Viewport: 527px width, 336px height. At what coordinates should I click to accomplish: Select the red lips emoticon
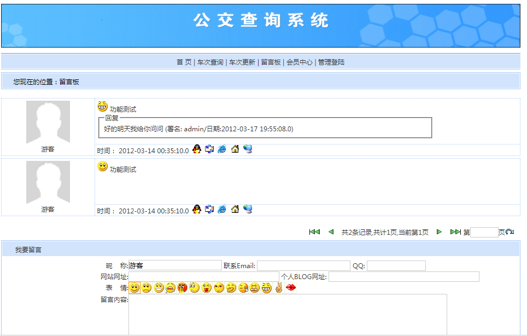tap(291, 288)
